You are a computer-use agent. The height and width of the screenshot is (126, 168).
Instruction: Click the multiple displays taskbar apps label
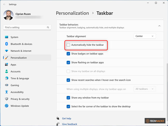coord(96,89)
